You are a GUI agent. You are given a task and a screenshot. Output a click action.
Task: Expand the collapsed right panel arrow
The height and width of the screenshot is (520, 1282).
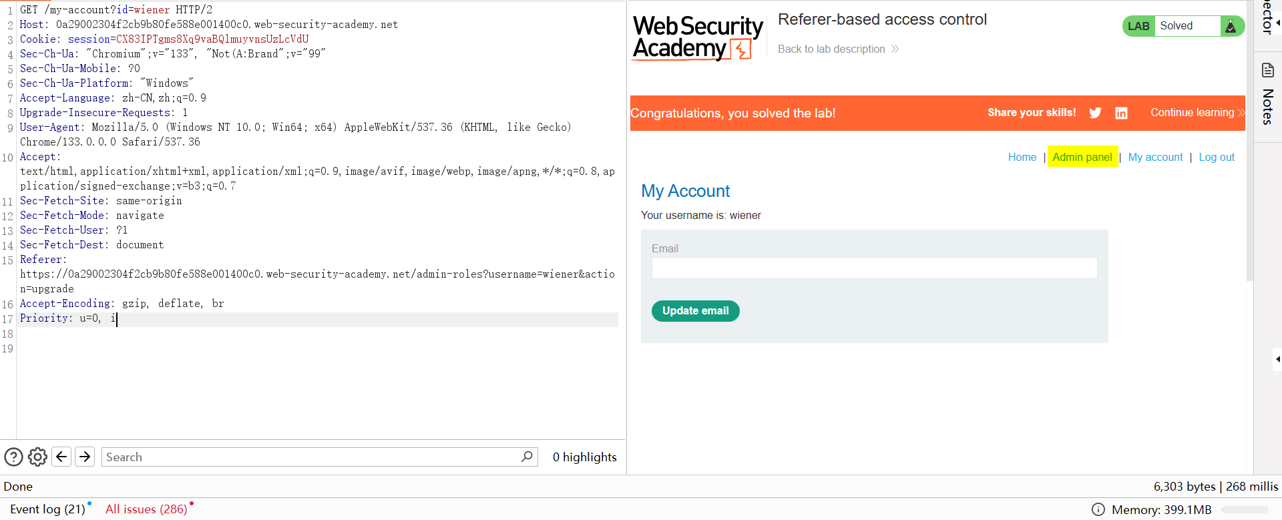point(1277,359)
